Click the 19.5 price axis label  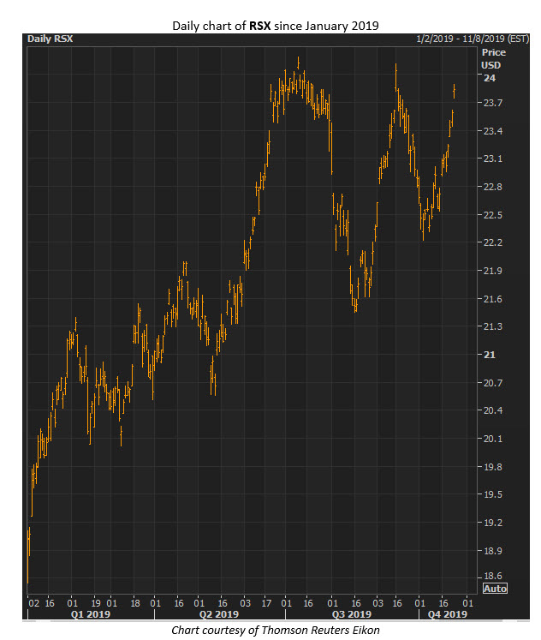click(x=492, y=494)
